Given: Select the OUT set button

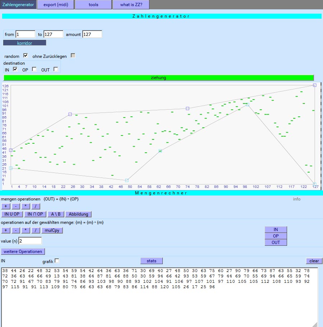Looking at the screenshot, I should [x=276, y=243].
